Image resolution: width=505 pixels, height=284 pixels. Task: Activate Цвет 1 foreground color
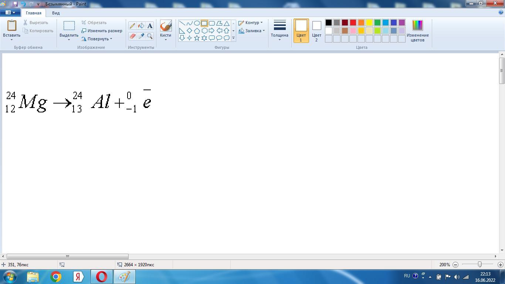point(301,31)
